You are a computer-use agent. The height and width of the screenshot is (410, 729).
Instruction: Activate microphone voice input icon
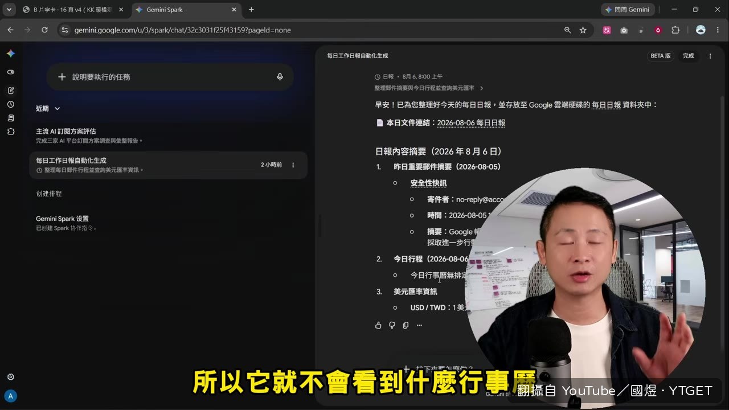[280, 77]
